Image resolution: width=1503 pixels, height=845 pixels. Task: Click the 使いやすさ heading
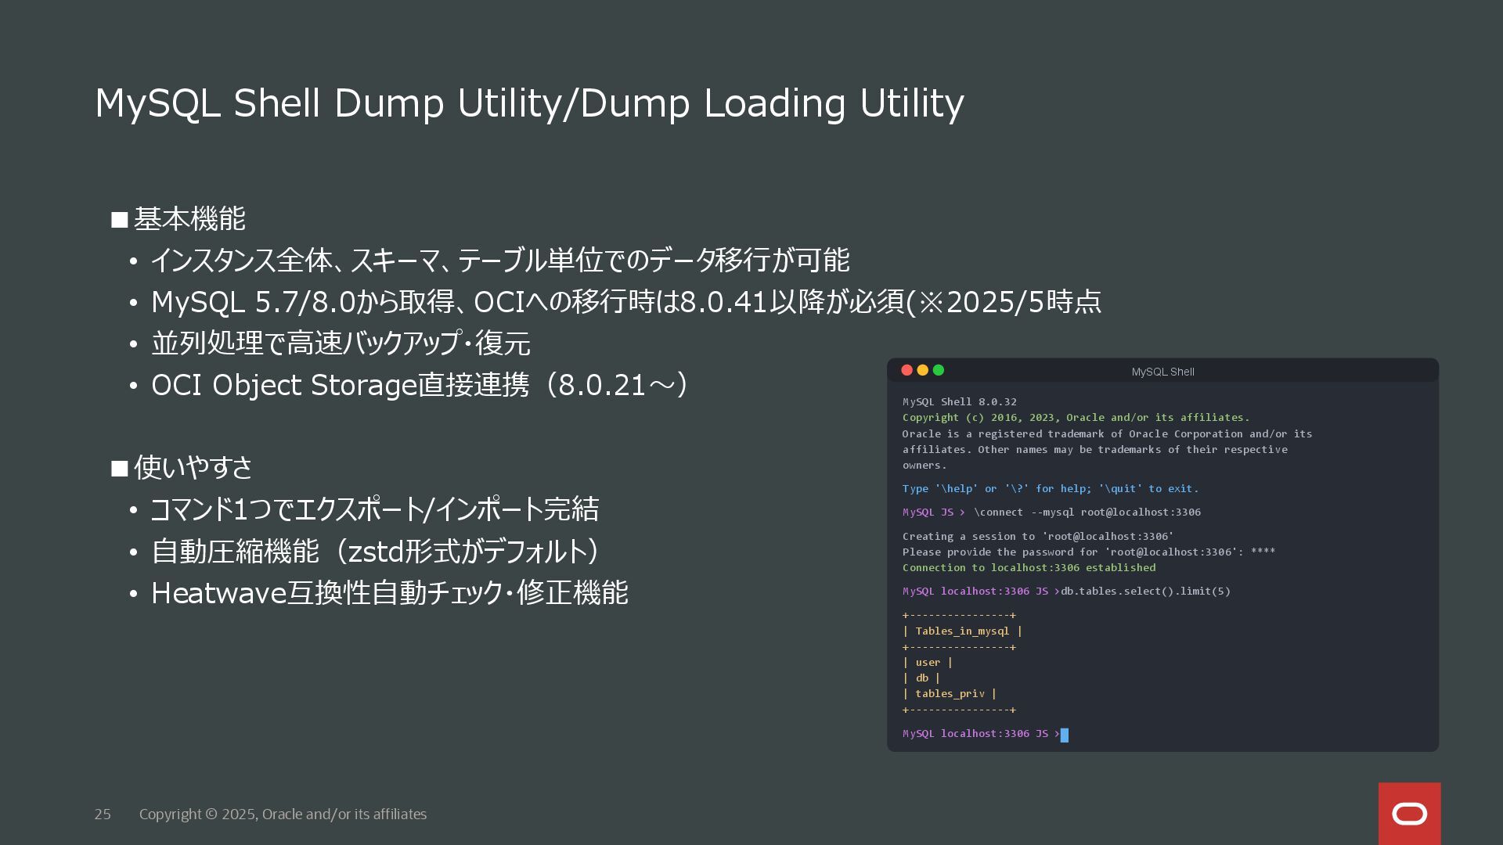tap(193, 467)
